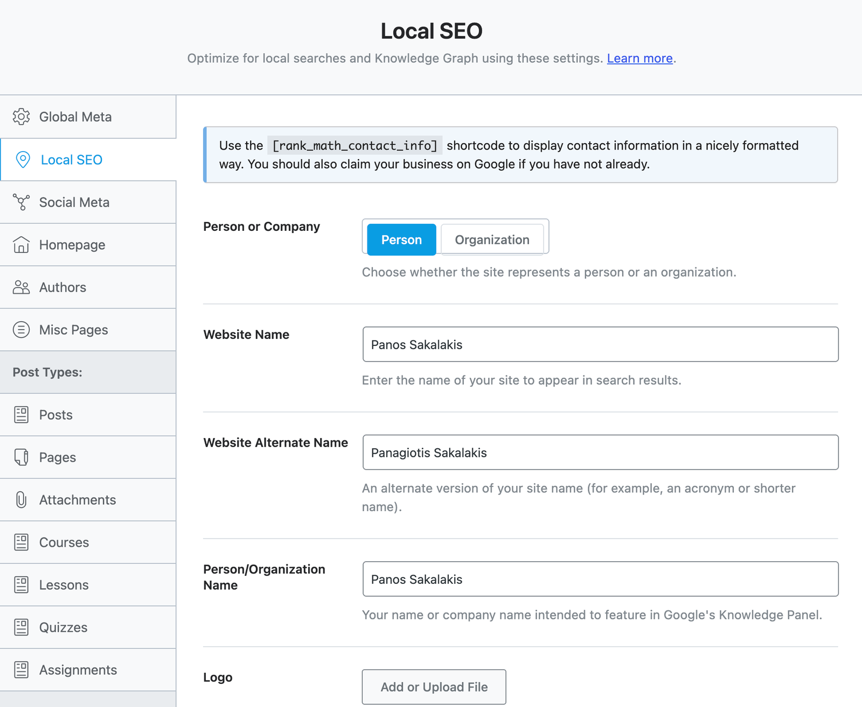Click the [rank_math_contact_info] shortcode text
Screen dimensions: 862x707
point(354,146)
